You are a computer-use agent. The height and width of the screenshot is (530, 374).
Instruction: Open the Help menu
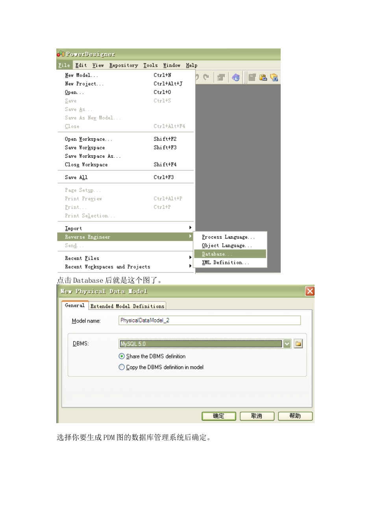(192, 65)
